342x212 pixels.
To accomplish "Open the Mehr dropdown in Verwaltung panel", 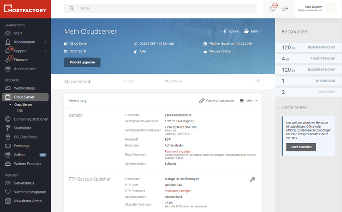I will pyautogui.click(x=248, y=101).
